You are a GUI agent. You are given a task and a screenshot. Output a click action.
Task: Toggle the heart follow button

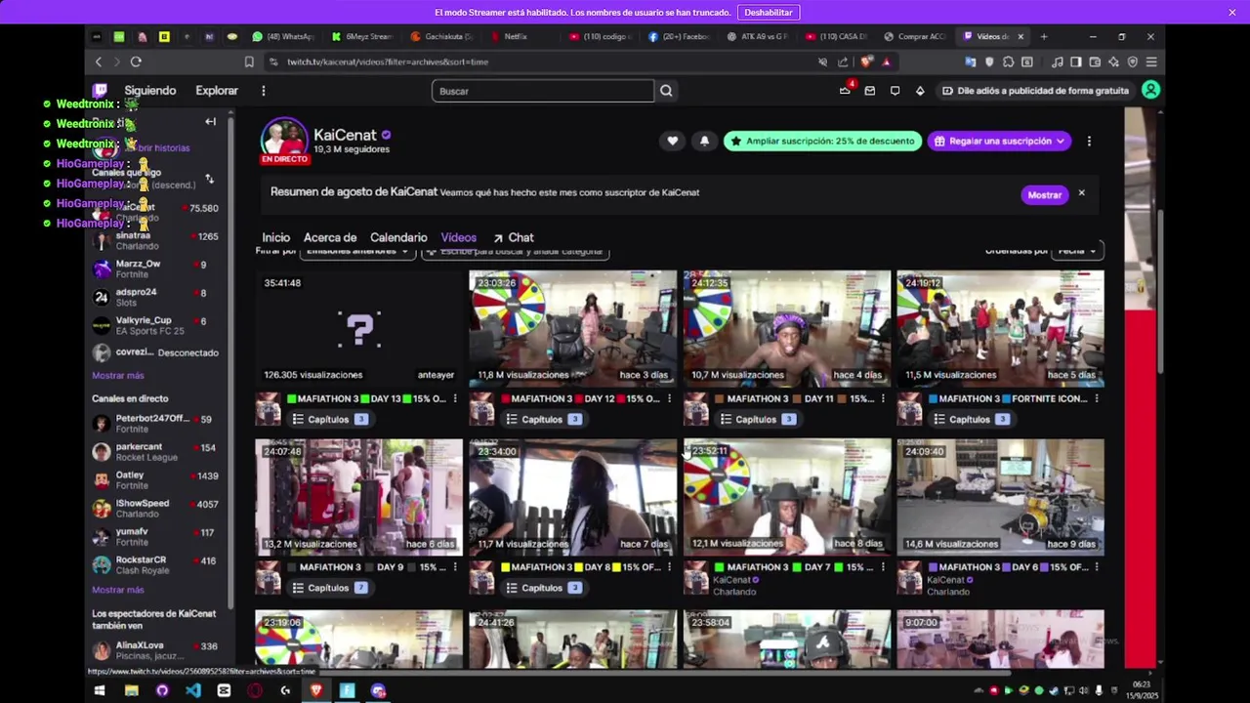pos(672,141)
